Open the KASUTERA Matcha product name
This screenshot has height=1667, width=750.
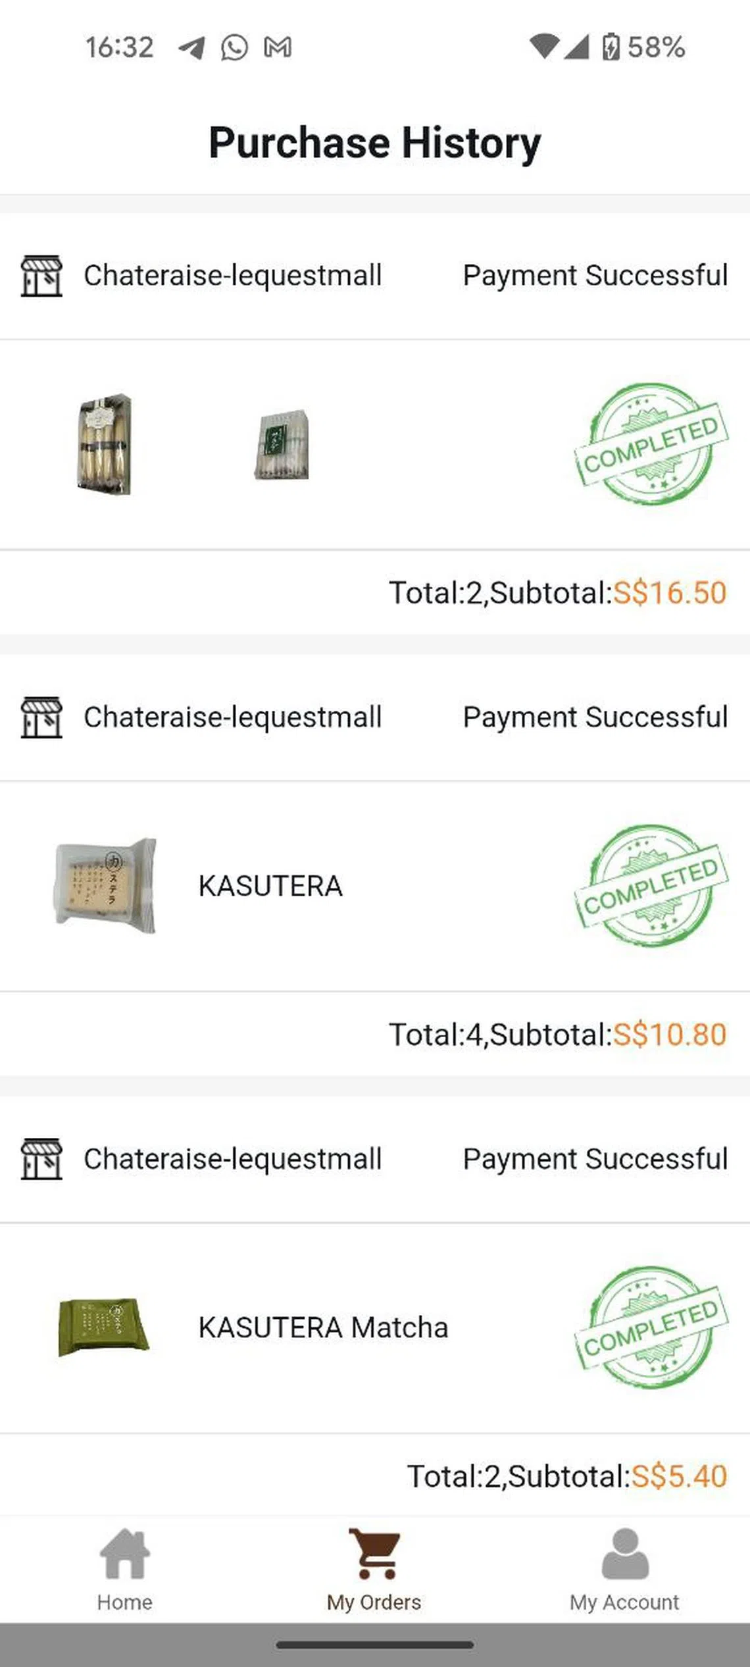pos(323,1328)
